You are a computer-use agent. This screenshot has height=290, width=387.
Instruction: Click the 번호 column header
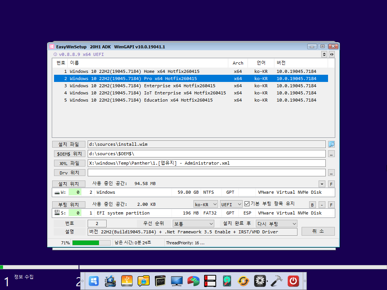click(x=61, y=63)
